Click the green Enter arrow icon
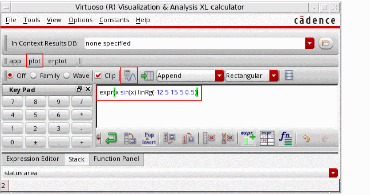The image size is (370, 195). (111, 138)
